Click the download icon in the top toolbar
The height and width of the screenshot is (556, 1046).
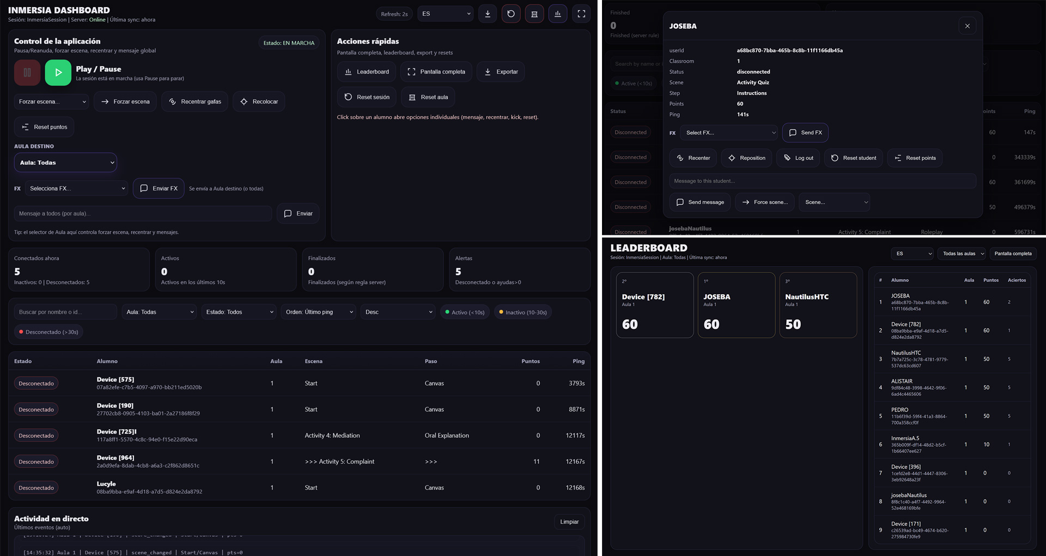click(x=488, y=14)
